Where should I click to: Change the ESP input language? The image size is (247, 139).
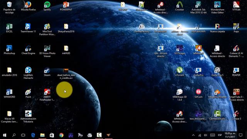coord(220,135)
